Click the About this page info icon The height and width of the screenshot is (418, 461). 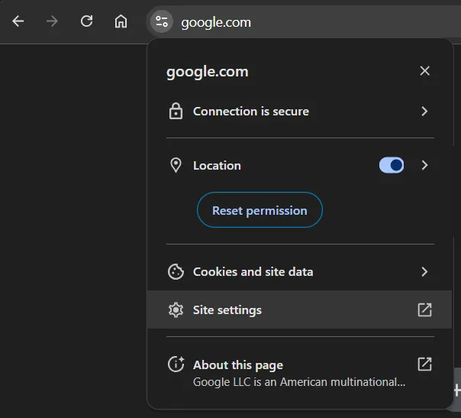176,365
